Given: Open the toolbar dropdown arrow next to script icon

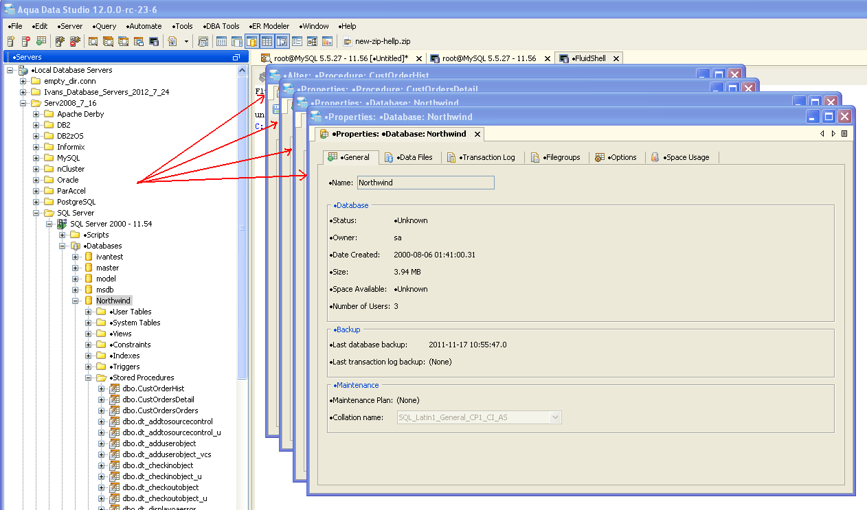Looking at the screenshot, I should tap(186, 41).
